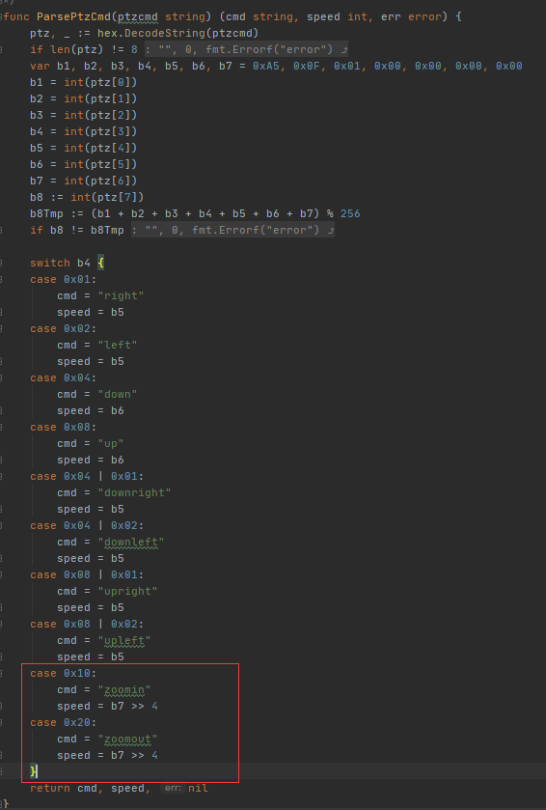
Task: Click 'speed = b7 >> 4' under zoomout
Action: [107, 755]
